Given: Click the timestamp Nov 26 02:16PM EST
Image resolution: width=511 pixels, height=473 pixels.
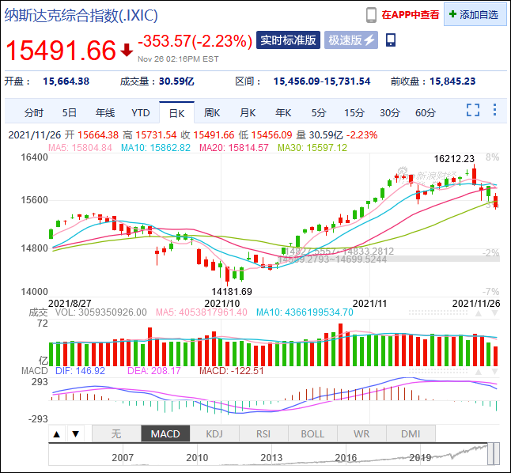Looking at the screenshot, I should click(x=178, y=59).
